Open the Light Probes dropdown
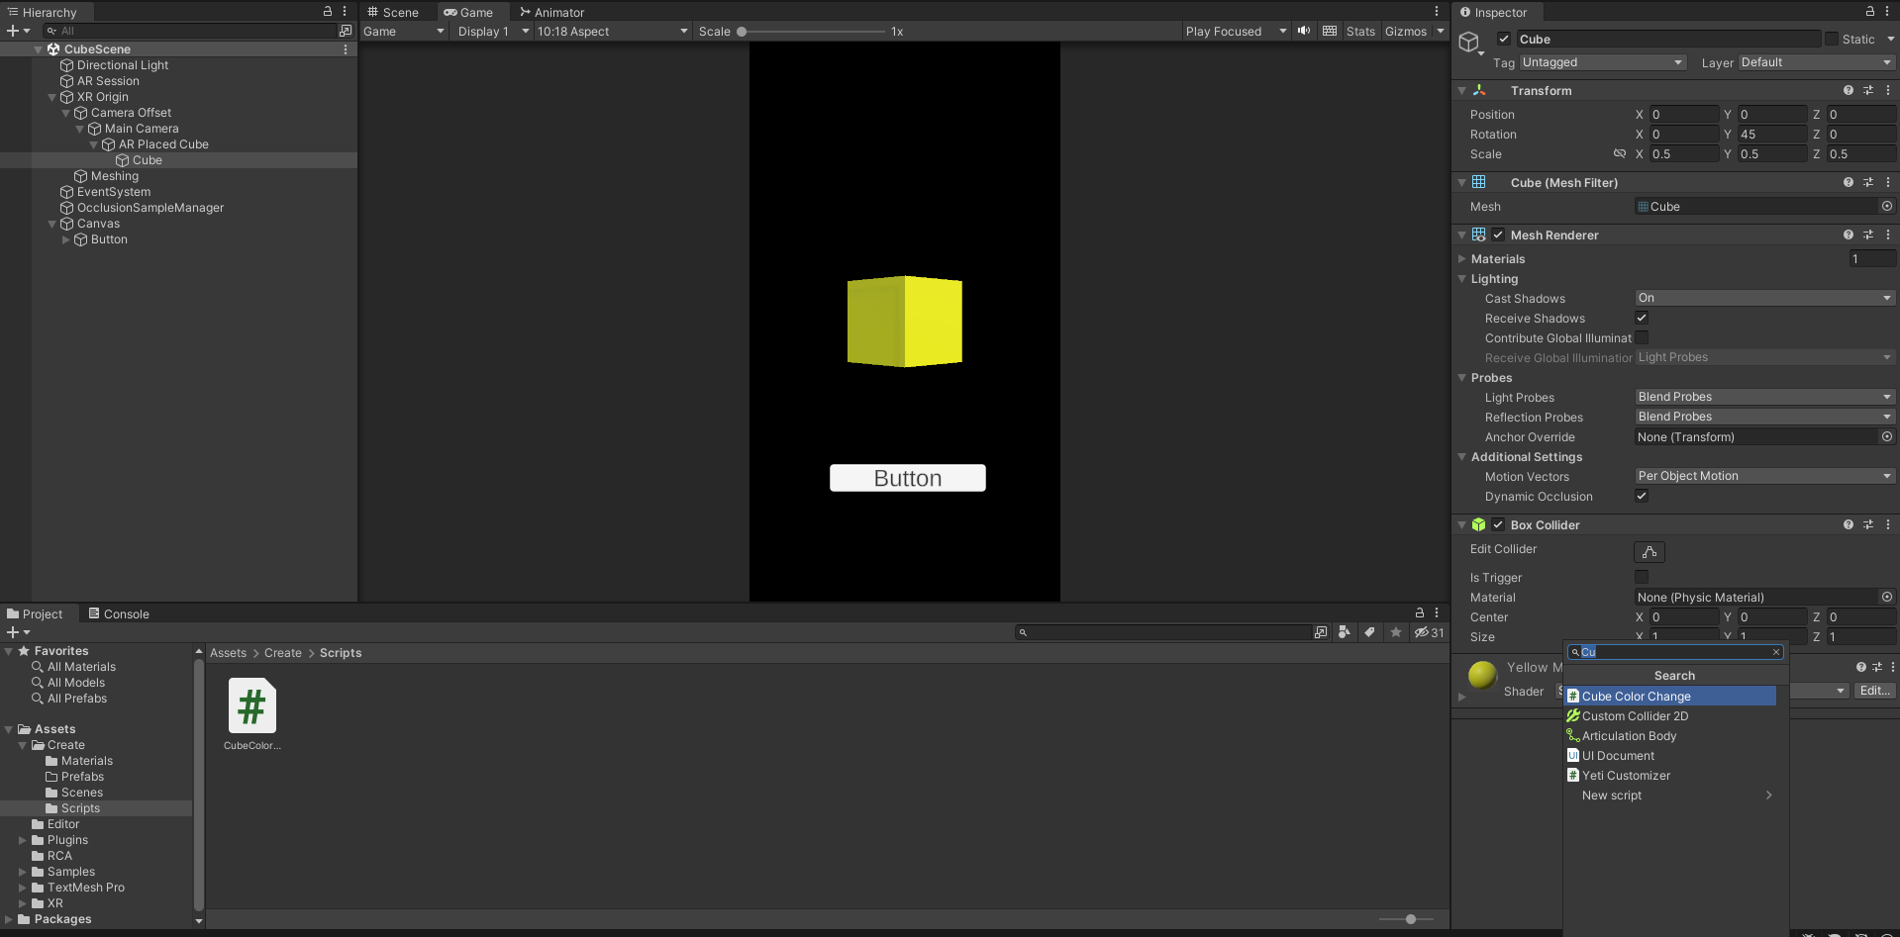The image size is (1900, 937). click(x=1764, y=397)
